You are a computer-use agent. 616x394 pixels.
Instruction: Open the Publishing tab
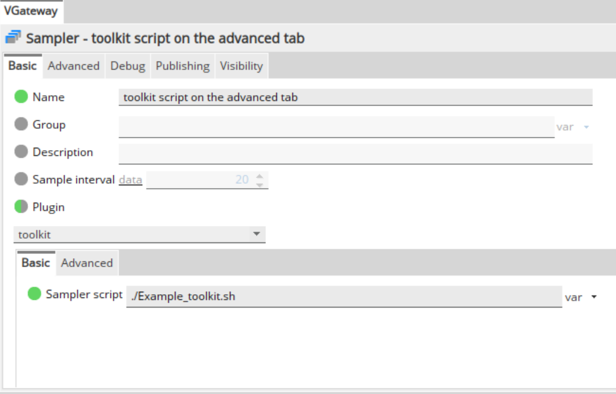pos(183,66)
